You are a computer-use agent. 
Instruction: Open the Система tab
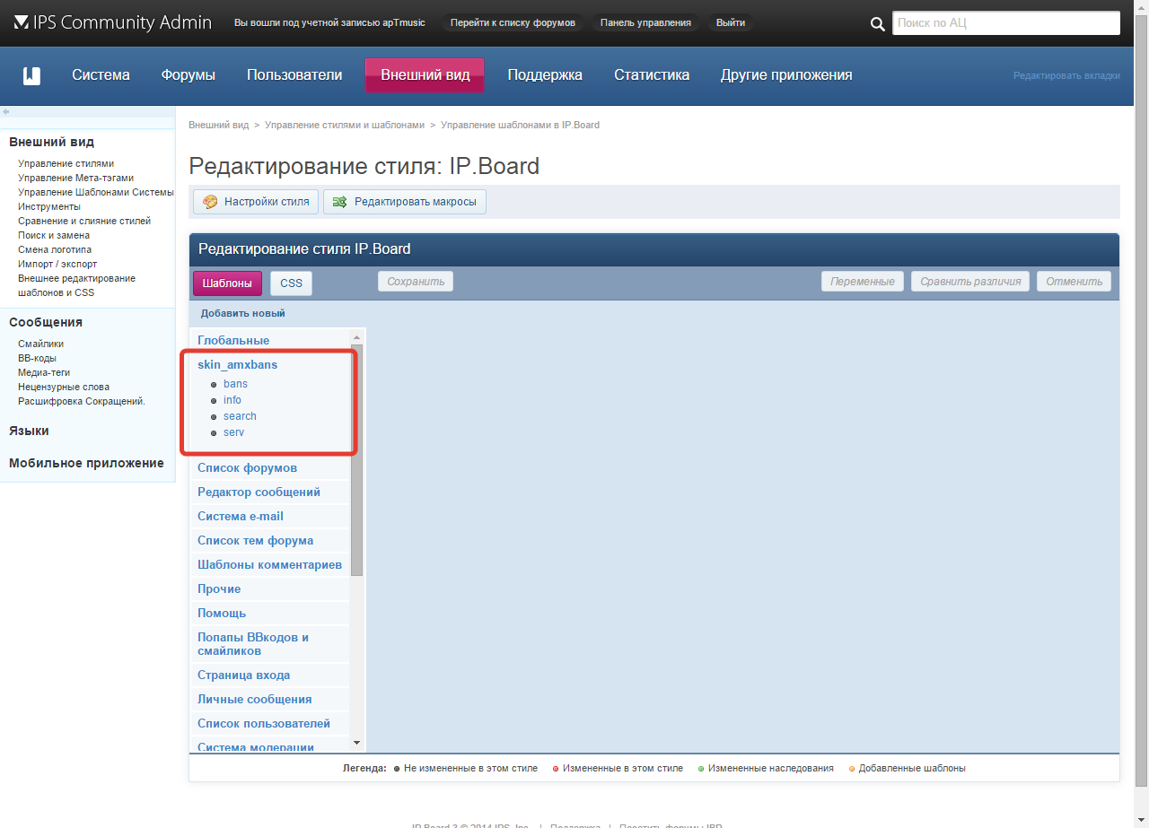tap(101, 75)
